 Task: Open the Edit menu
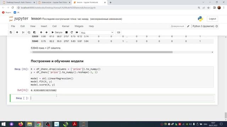[x=23, y=26]
